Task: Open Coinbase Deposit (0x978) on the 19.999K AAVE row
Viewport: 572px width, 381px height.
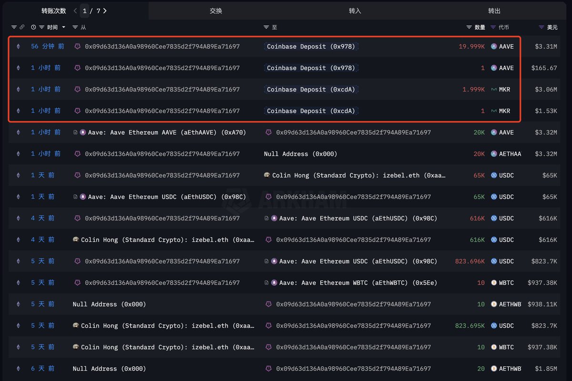Action: click(311, 47)
